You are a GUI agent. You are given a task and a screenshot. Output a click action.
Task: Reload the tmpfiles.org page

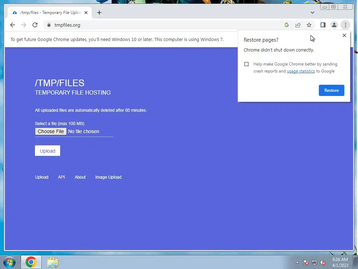pyautogui.click(x=35, y=25)
